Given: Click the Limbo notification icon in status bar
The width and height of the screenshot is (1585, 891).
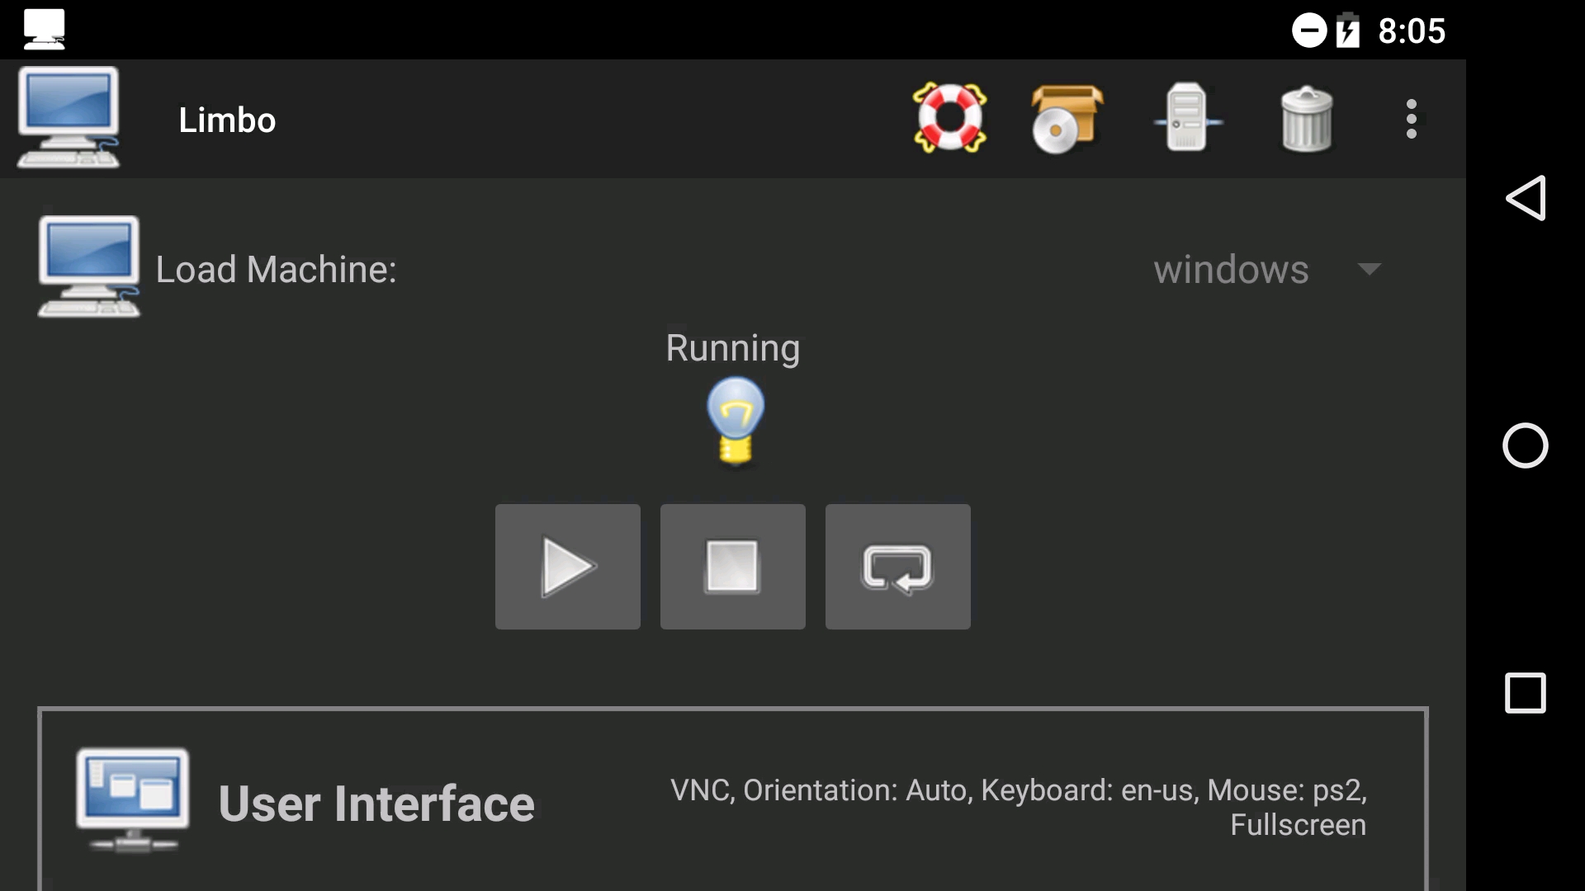Looking at the screenshot, I should click(45, 29).
